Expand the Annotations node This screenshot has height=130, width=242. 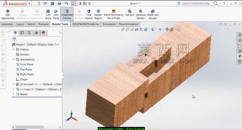13,59
